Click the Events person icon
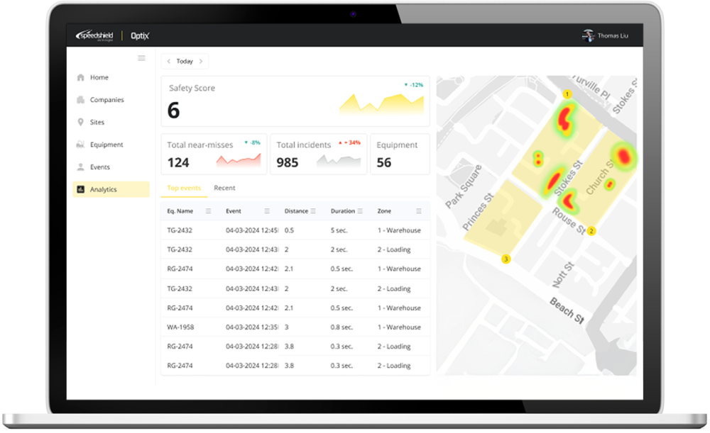Image resolution: width=710 pixels, height=433 pixels. 81,167
